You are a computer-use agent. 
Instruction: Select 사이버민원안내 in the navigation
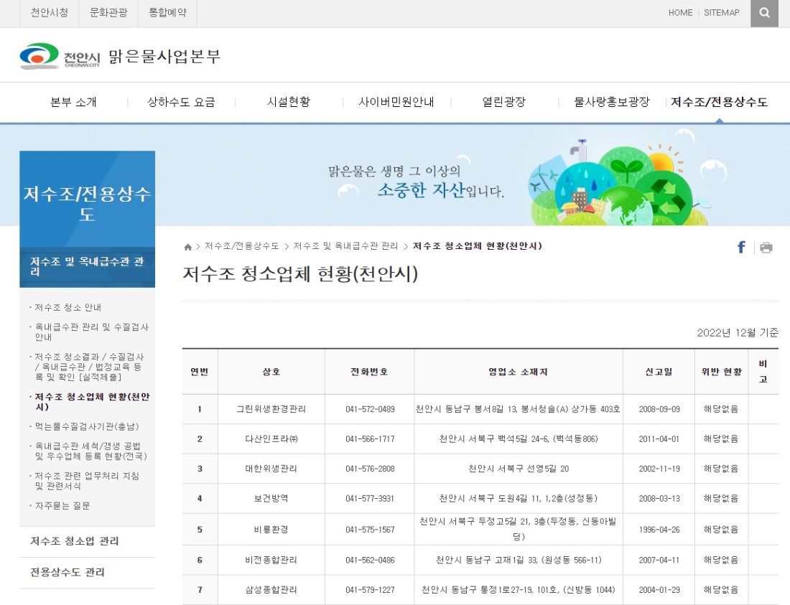pyautogui.click(x=396, y=102)
